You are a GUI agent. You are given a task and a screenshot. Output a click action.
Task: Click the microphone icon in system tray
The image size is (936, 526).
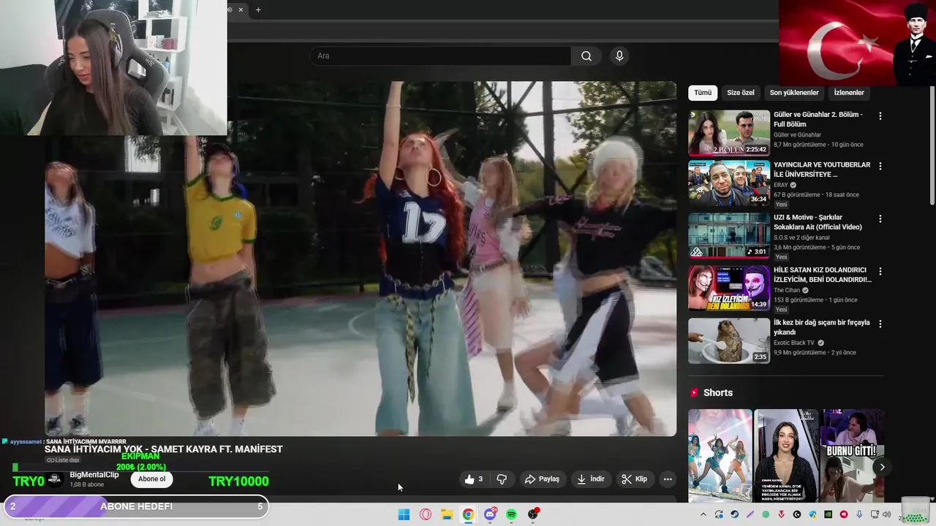(859, 514)
